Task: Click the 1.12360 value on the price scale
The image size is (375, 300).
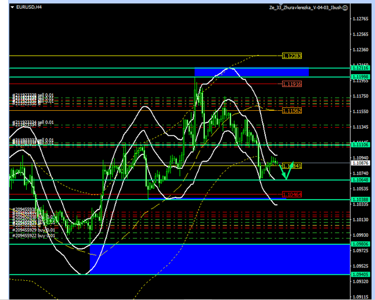Action: (x=360, y=50)
